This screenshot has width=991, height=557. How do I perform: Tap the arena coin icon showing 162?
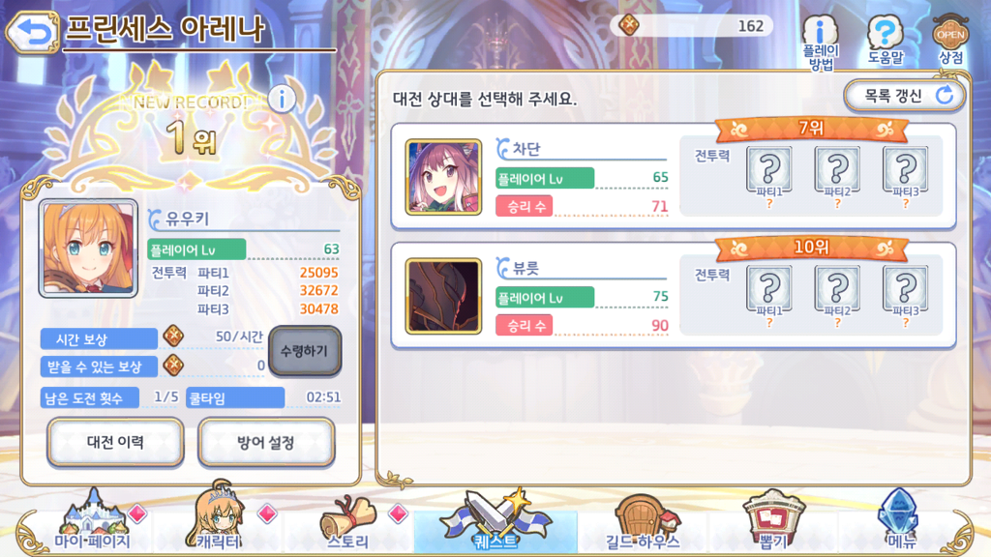[x=629, y=25]
